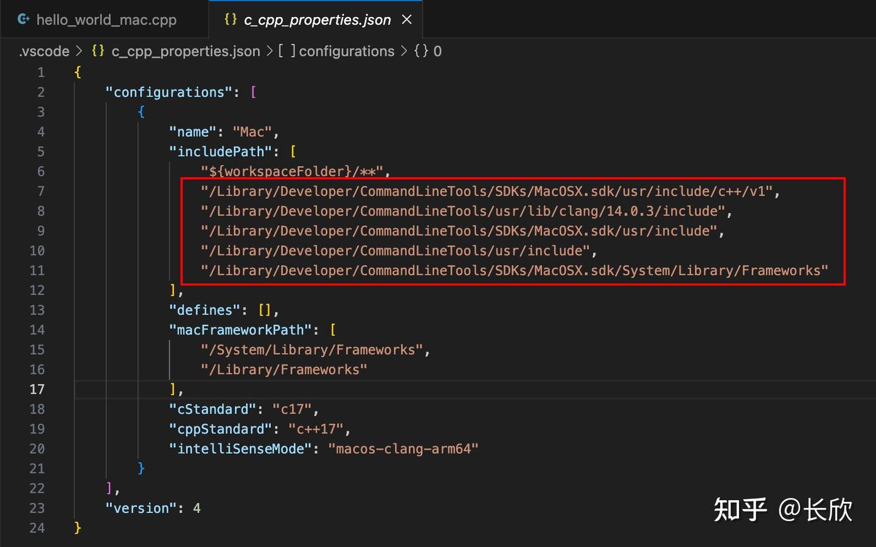Click the "/System/Library/Frameworks" path on line 15
Image resolution: width=876 pixels, height=547 pixels.
[x=311, y=349]
